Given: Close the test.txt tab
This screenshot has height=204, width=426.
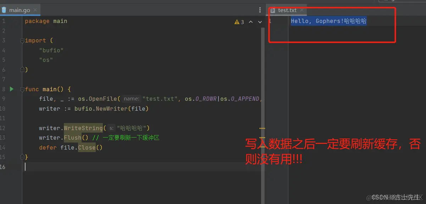Looking at the screenshot, I should coord(301,10).
